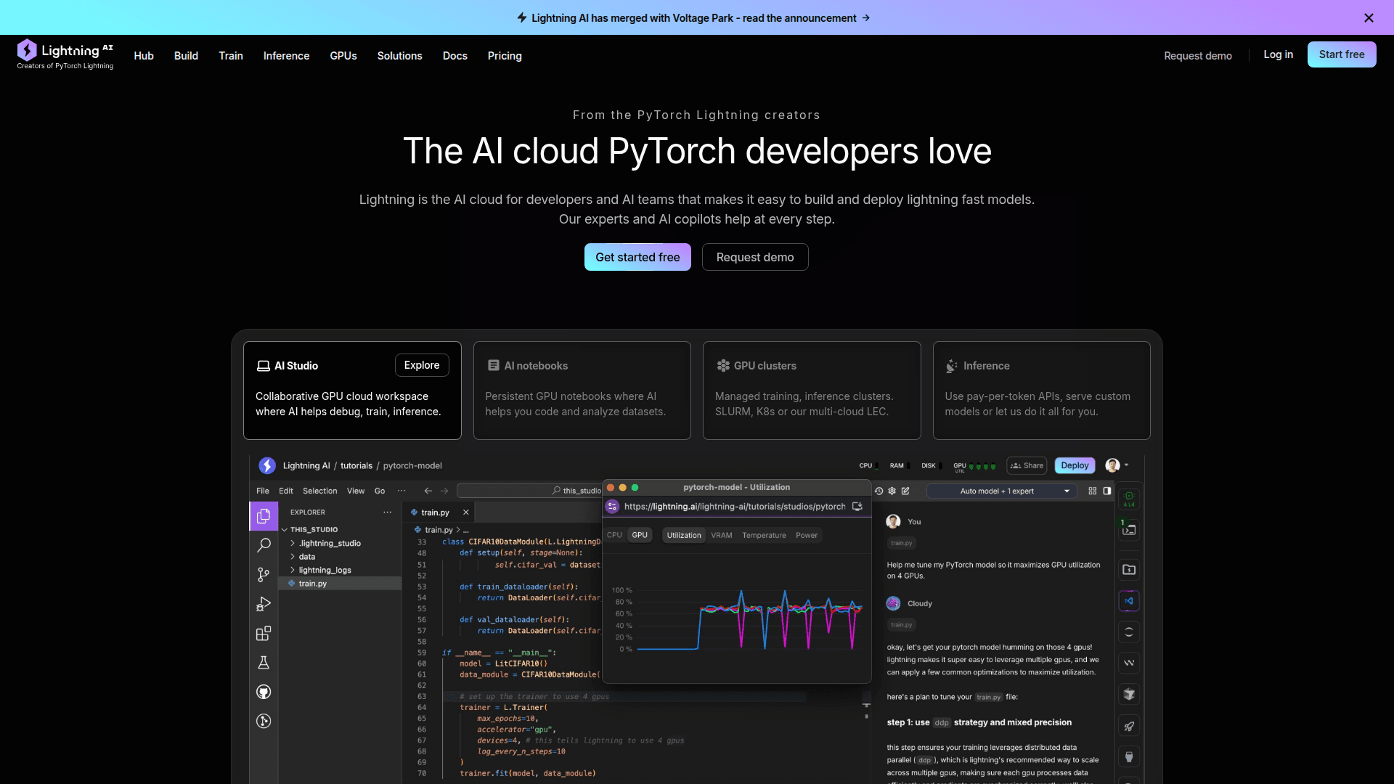
Task: Open the Auto model + 1 expert dropdown
Action: 1002,491
